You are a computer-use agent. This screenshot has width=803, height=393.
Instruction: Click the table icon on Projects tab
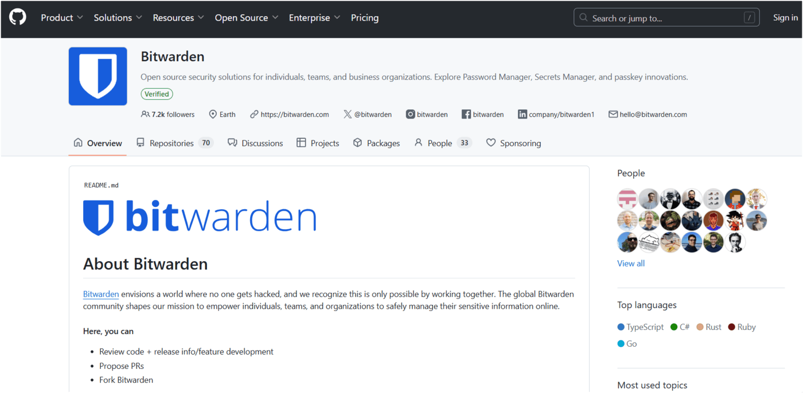(x=301, y=143)
